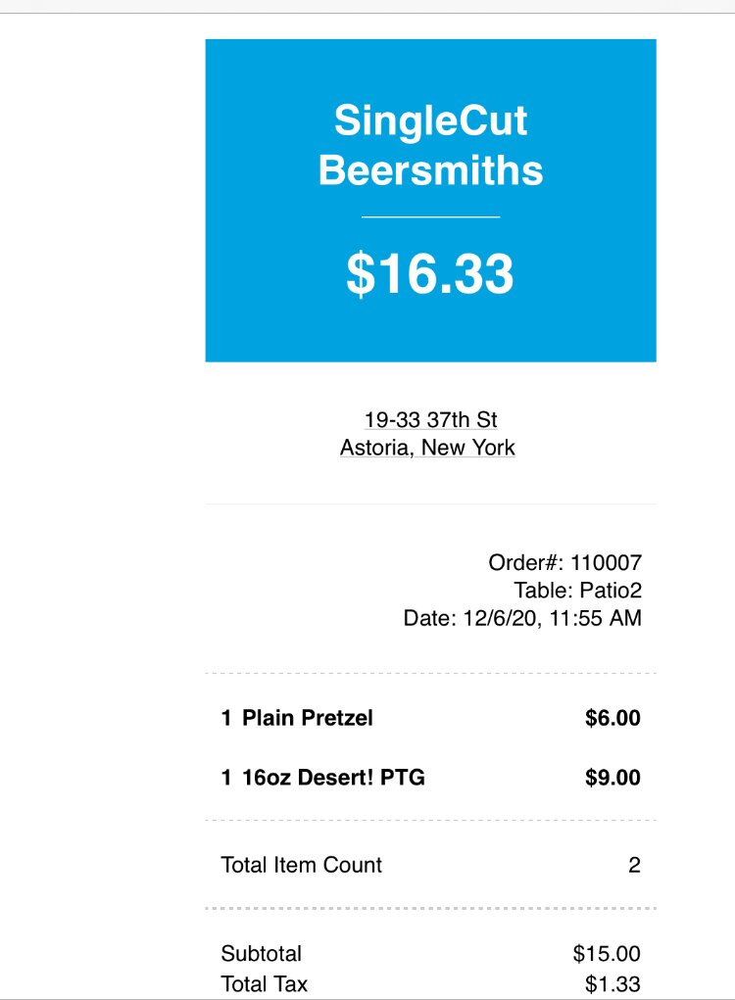Select the $1.33 tax amount
Image resolution: width=735 pixels, height=1000 pixels.
pyautogui.click(x=612, y=983)
